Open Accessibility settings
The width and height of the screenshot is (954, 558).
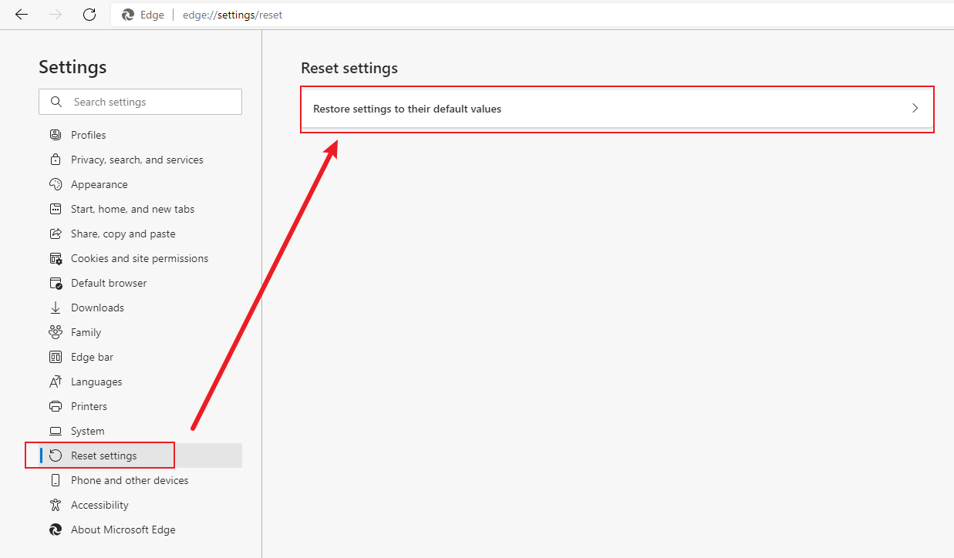[140, 505]
